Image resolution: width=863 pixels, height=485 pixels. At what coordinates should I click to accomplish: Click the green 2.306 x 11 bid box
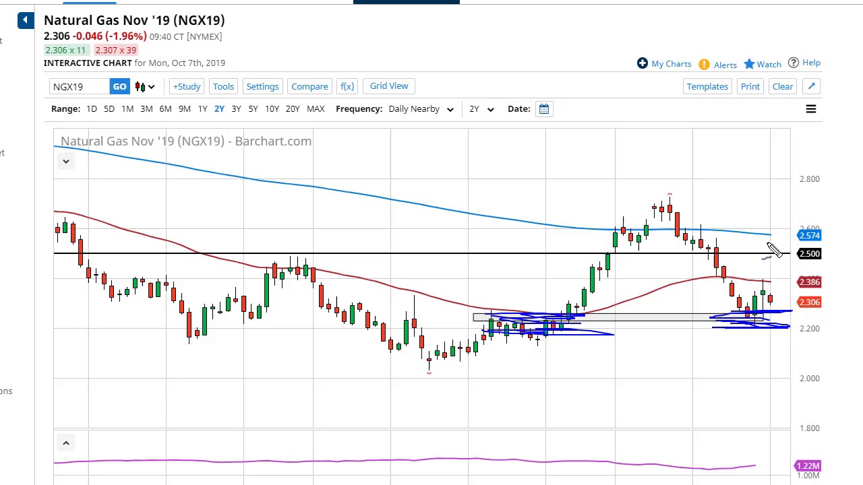coord(66,50)
